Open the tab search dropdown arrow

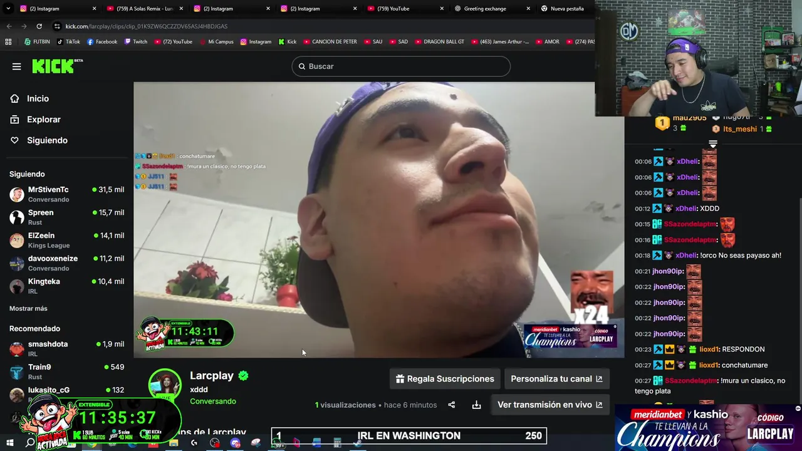8,9
